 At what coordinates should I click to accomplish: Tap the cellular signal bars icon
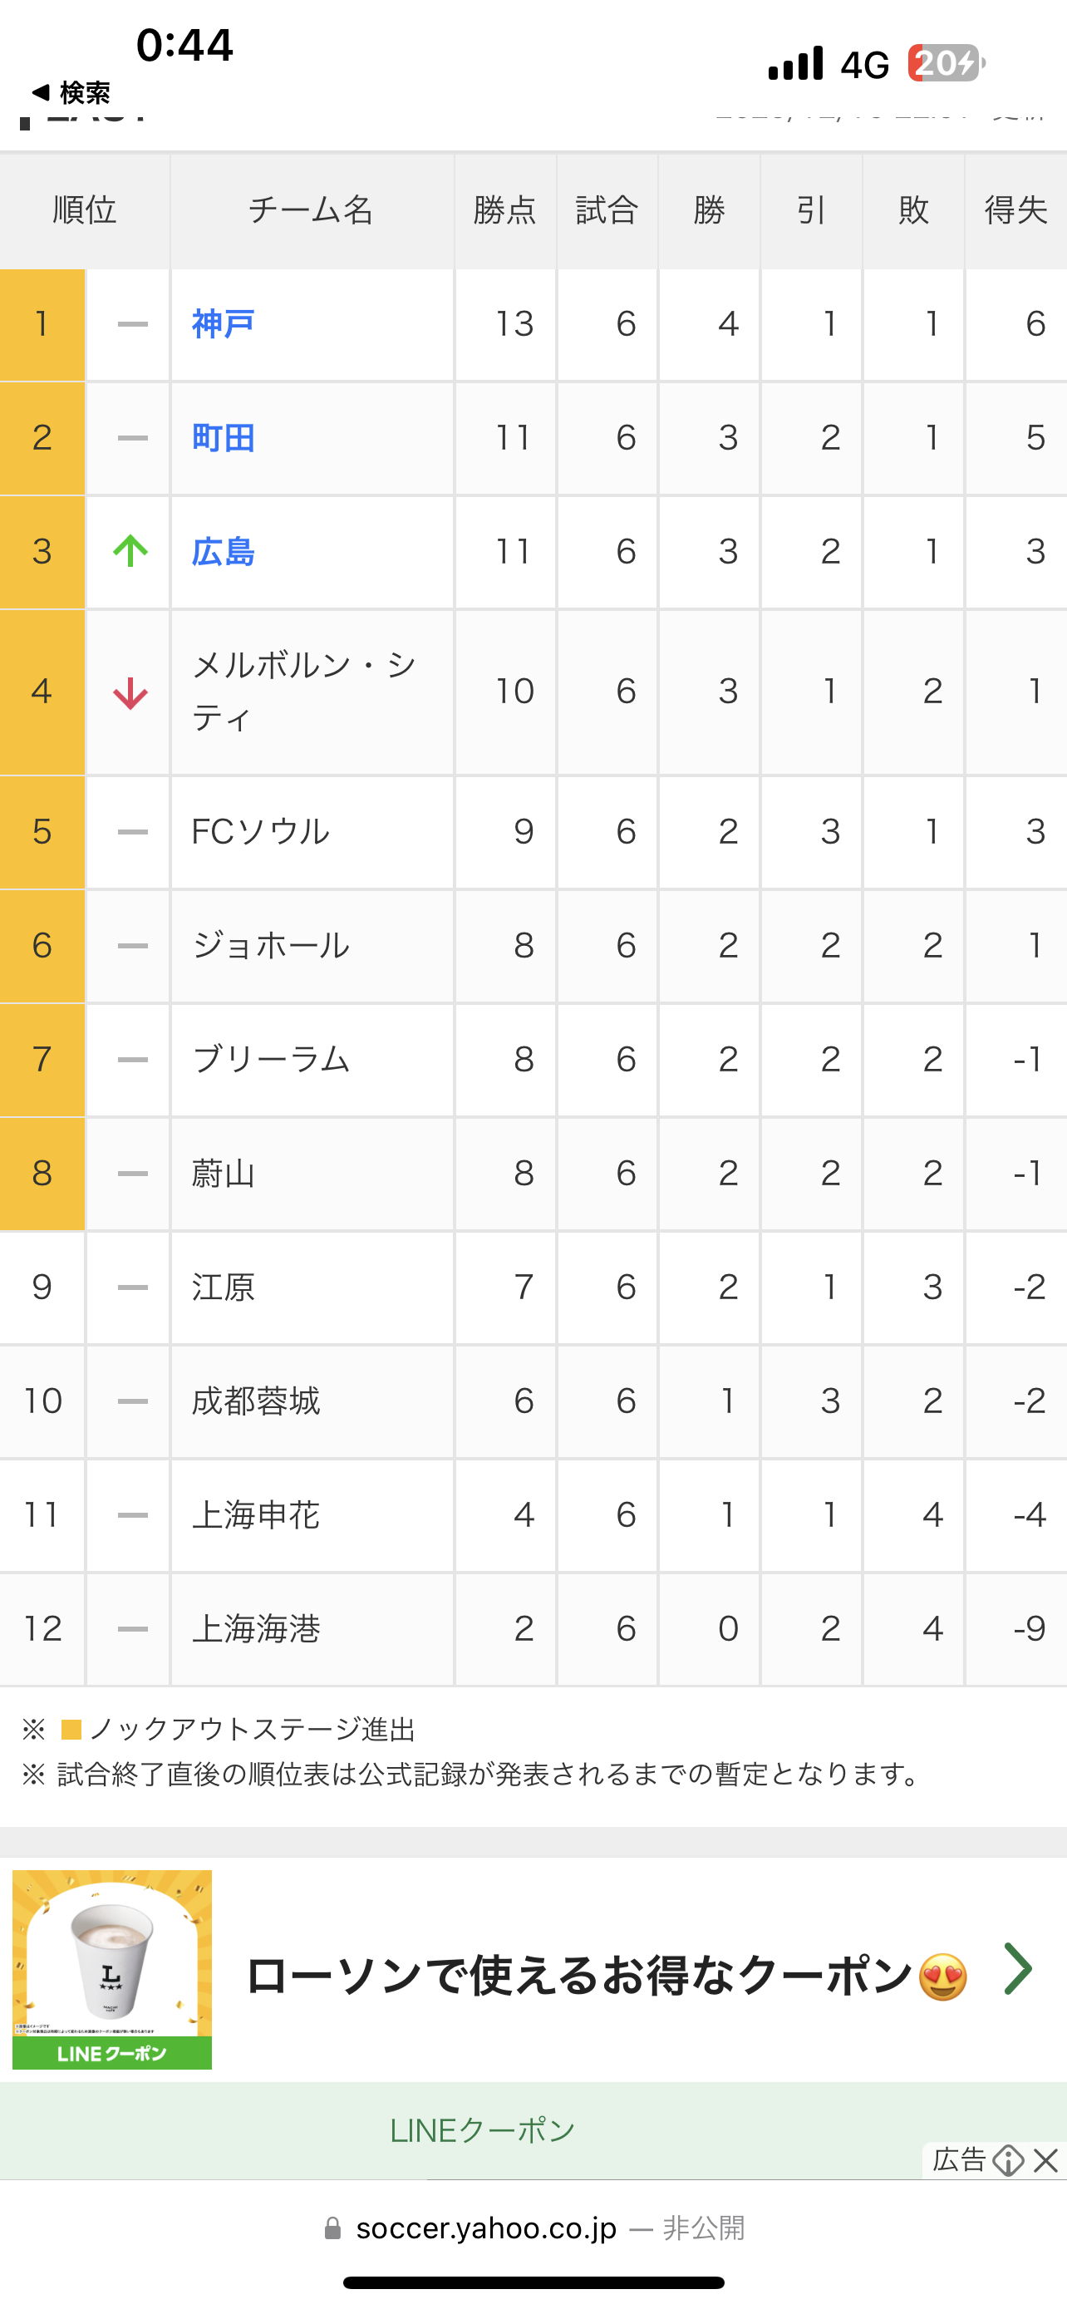pos(795,64)
